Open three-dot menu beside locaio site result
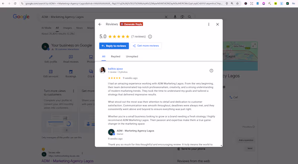The height and width of the screenshot is (164, 298). click(x=82, y=153)
